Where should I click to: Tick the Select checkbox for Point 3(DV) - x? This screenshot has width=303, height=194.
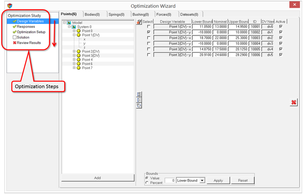coord(149,49)
